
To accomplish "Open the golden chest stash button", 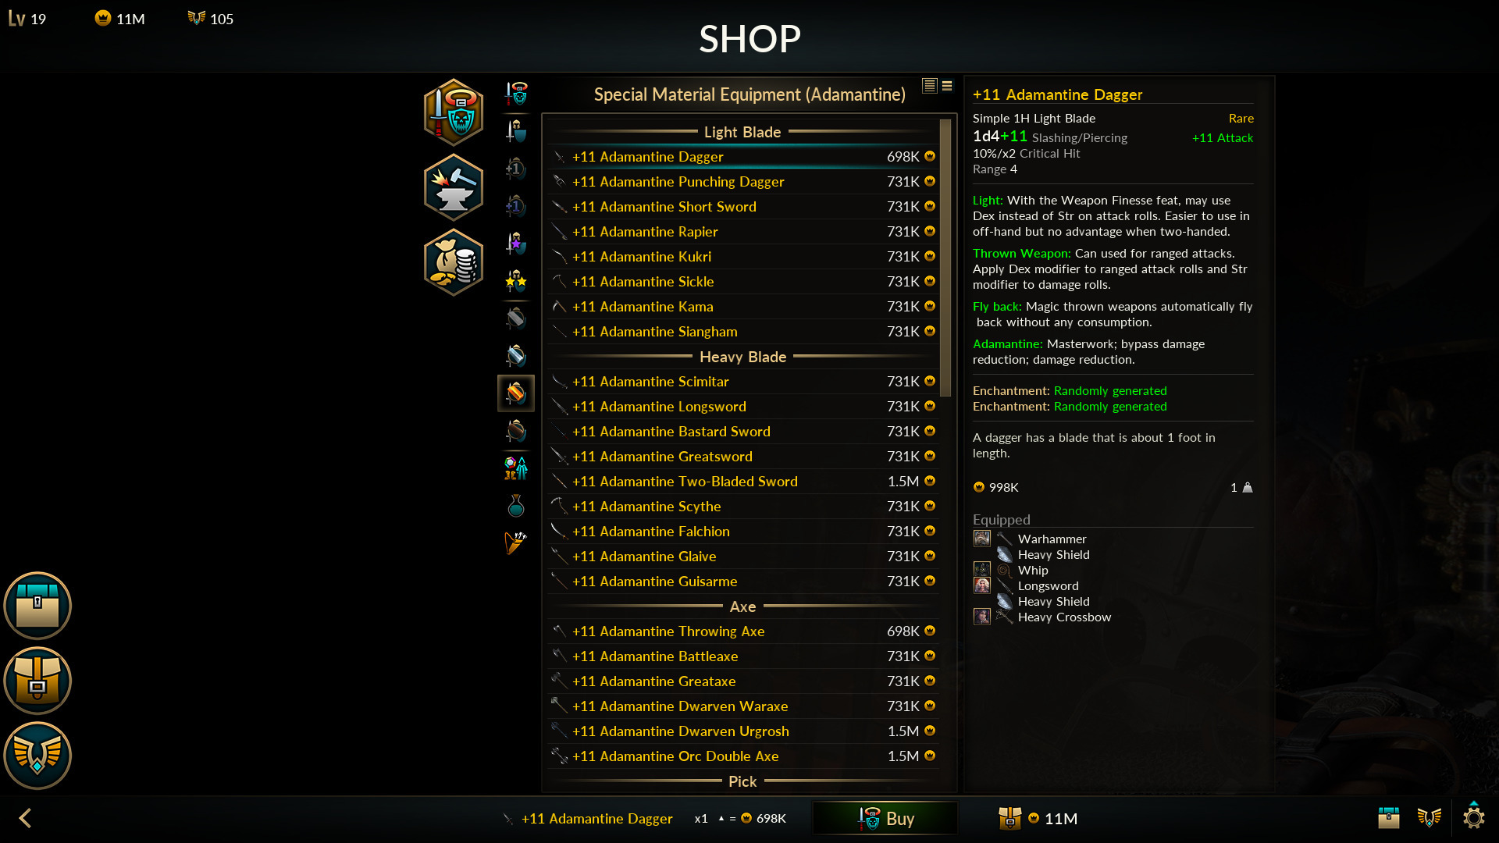I will click(37, 681).
